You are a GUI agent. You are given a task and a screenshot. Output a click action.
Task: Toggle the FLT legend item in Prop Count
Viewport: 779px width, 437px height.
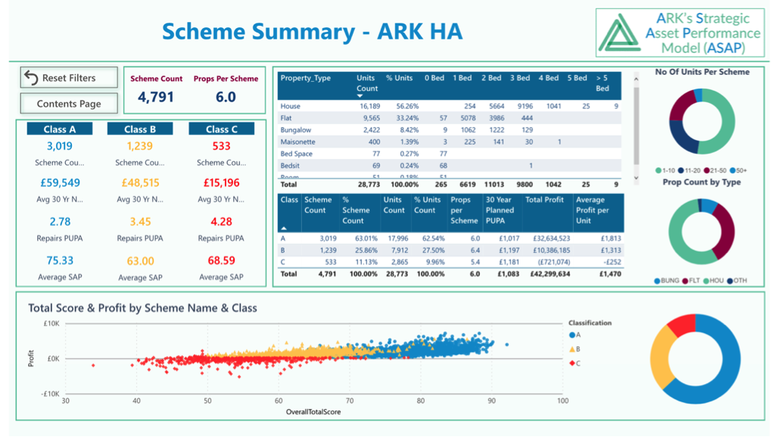point(689,281)
